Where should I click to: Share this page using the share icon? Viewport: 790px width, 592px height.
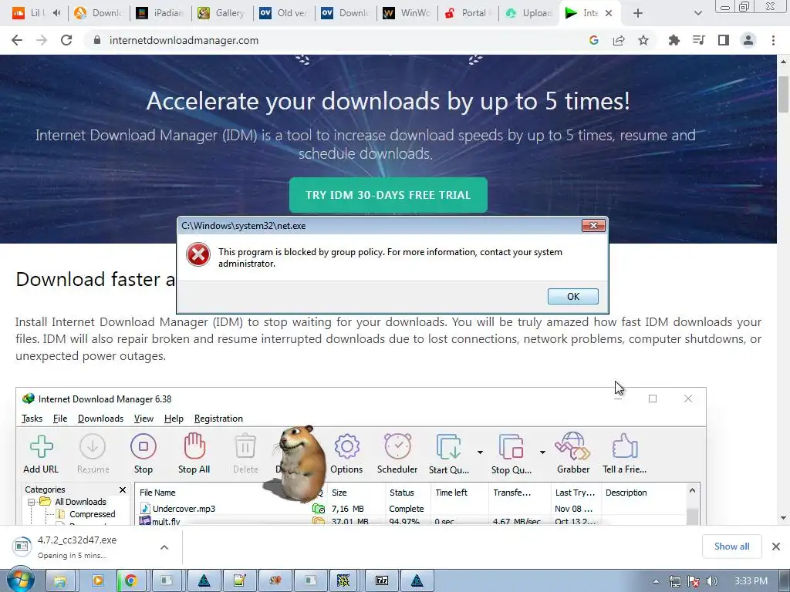tap(619, 40)
